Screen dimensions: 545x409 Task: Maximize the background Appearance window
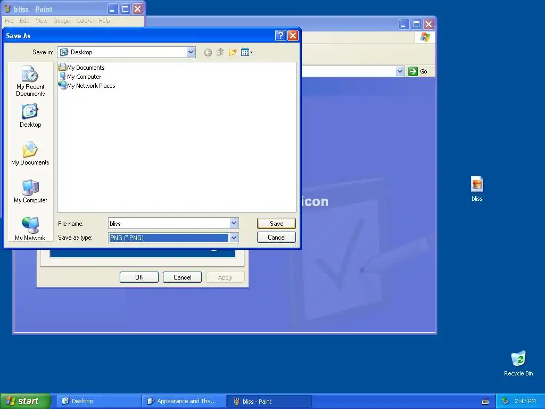click(416, 24)
